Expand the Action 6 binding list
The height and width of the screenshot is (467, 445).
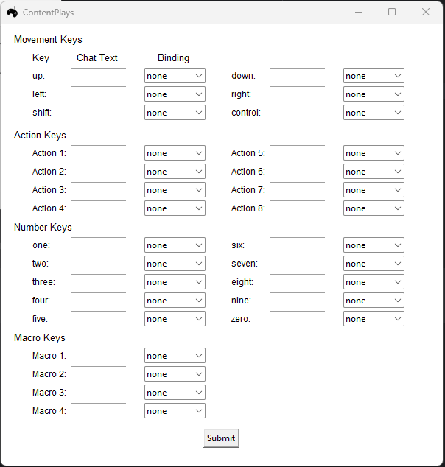374,172
